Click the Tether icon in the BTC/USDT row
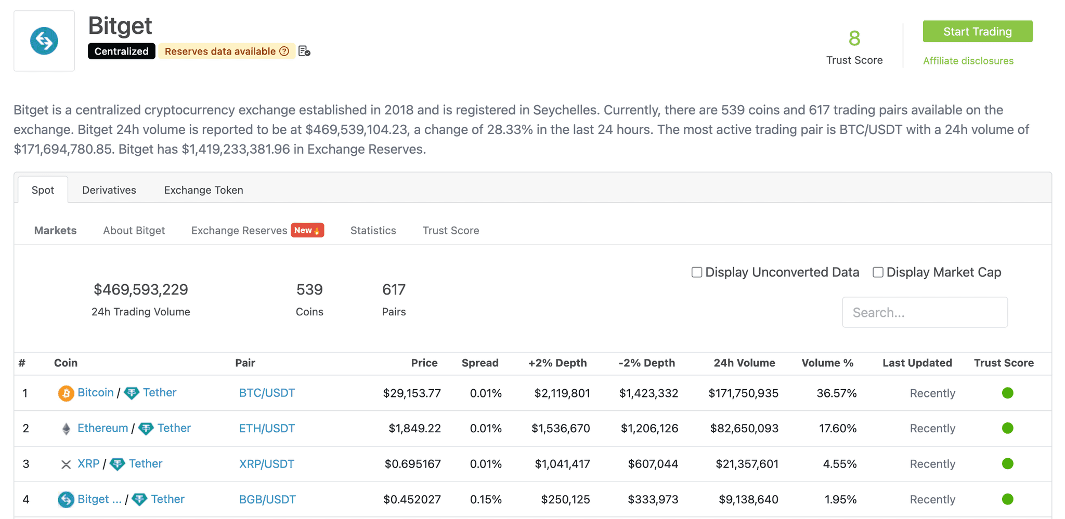 click(133, 393)
